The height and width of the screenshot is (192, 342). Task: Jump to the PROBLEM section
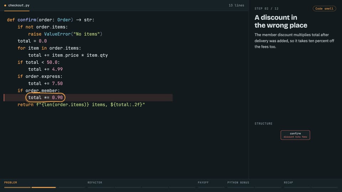(x=10, y=182)
